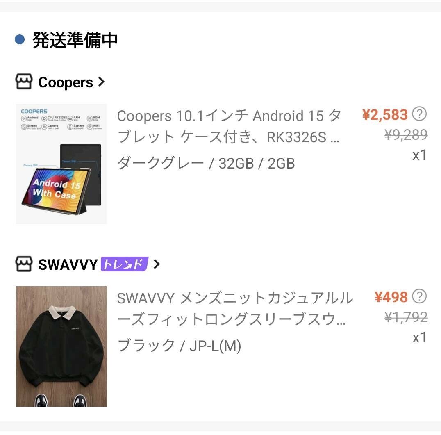Click the SWAVVY store icon
This screenshot has height=435, width=441.
[x=24, y=264]
